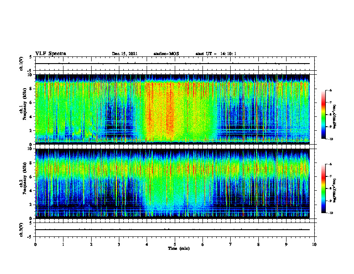Click the "Time (min)" x-axis label
The height and width of the screenshot is (274, 354).
pyautogui.click(x=179, y=248)
